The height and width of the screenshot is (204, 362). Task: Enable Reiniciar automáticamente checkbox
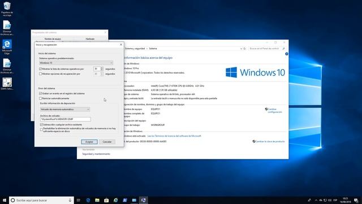pyautogui.click(x=40, y=98)
